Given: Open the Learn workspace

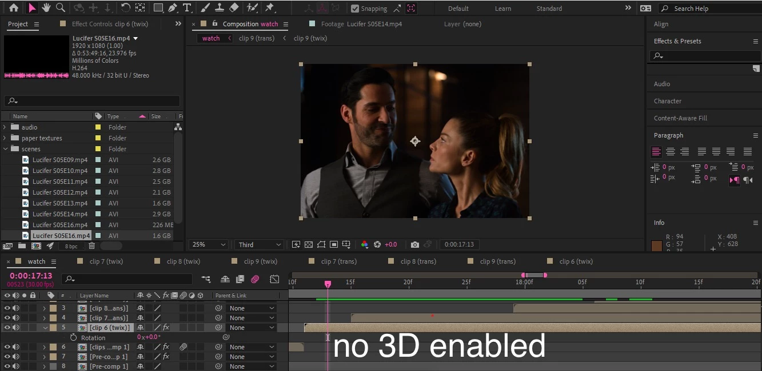Looking at the screenshot, I should point(503,9).
